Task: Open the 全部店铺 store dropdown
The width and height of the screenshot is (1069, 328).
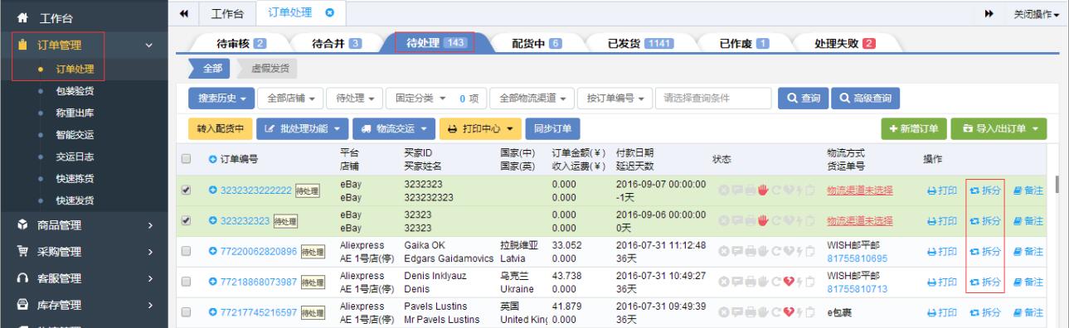Action: point(290,99)
